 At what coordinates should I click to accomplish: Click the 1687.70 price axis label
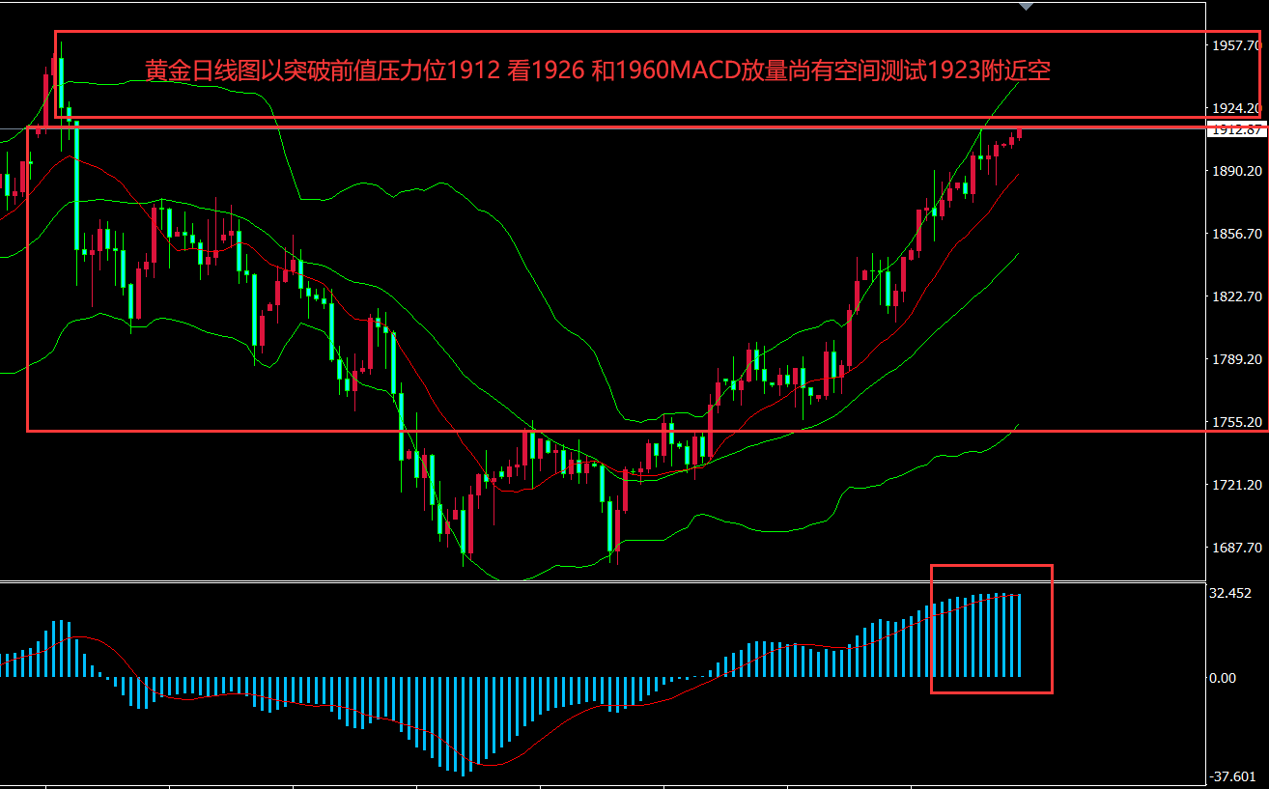[1238, 548]
